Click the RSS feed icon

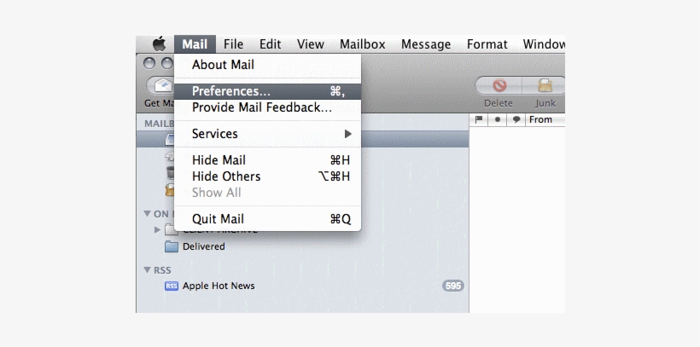coord(172,286)
